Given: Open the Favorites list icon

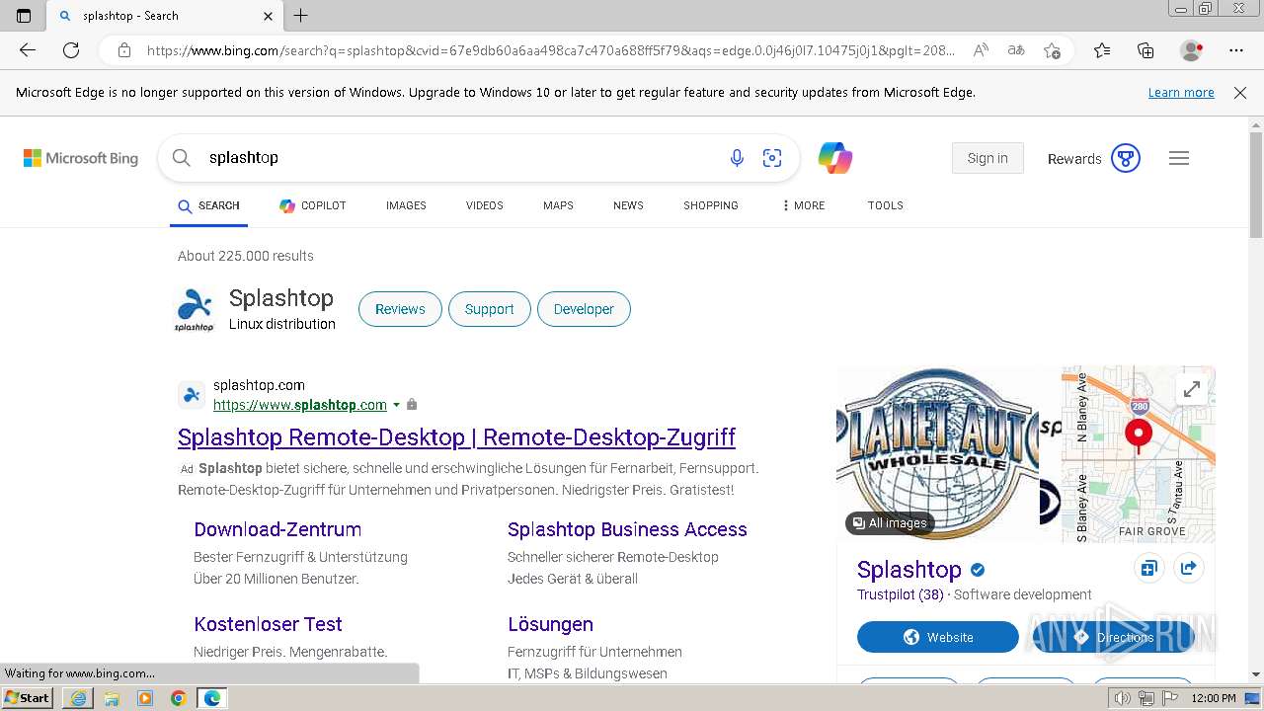Looking at the screenshot, I should (x=1102, y=50).
